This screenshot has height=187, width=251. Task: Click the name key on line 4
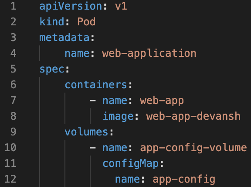click(77, 53)
